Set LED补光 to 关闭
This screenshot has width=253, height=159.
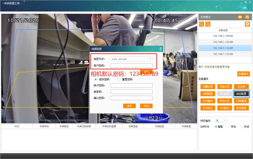click(x=242, y=127)
